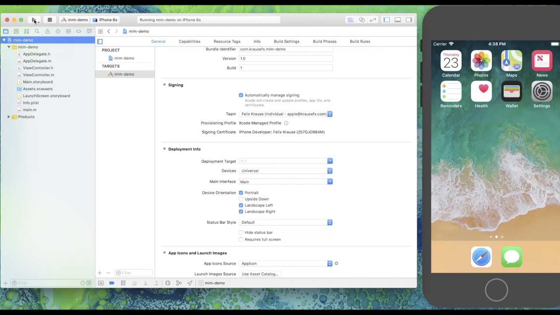
Task: Toggle the project and targets list sidebar
Action: point(100,42)
